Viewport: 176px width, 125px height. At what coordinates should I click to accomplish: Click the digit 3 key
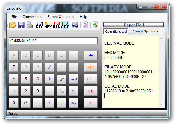coord(38,91)
